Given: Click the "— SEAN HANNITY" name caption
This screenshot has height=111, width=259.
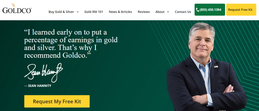Looking at the screenshot, I should point(38,86).
